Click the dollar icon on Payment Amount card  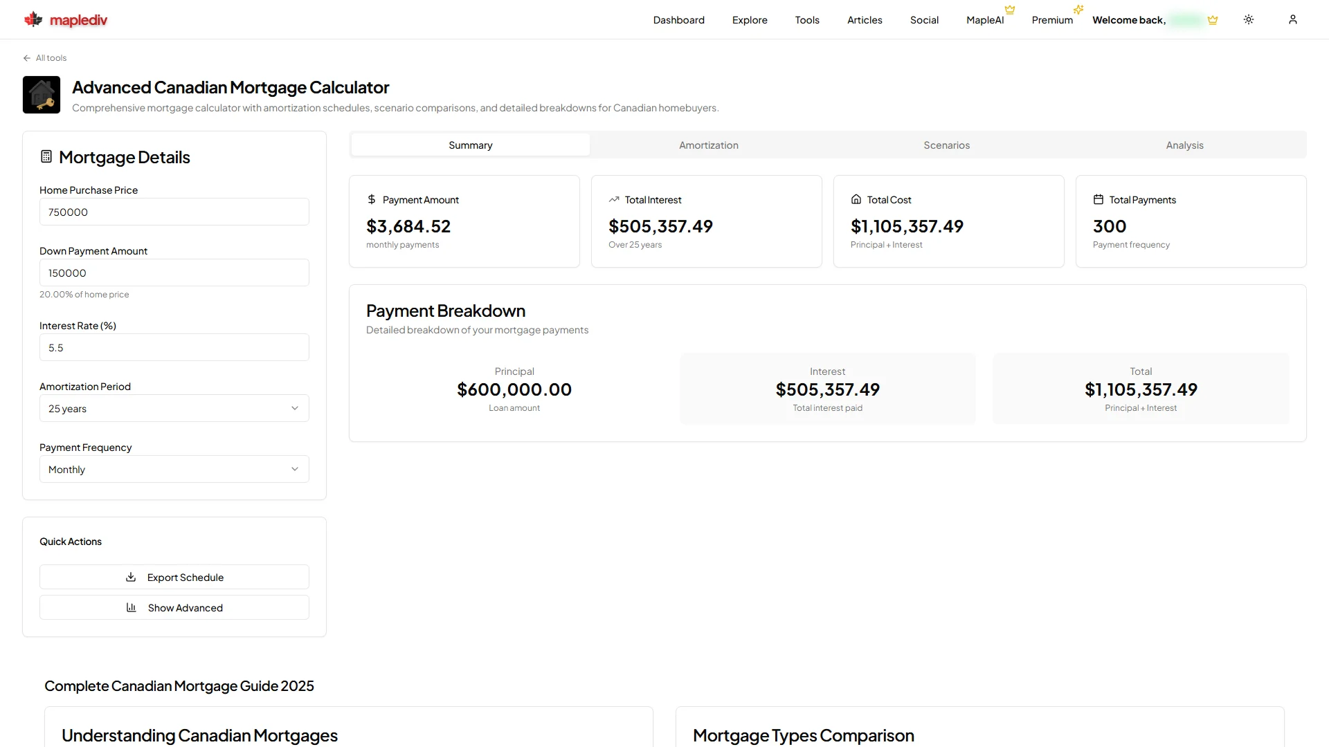click(372, 199)
